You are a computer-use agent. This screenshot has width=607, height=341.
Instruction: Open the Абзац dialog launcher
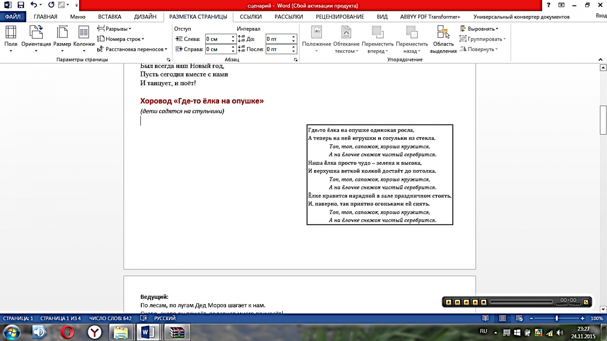pos(295,60)
